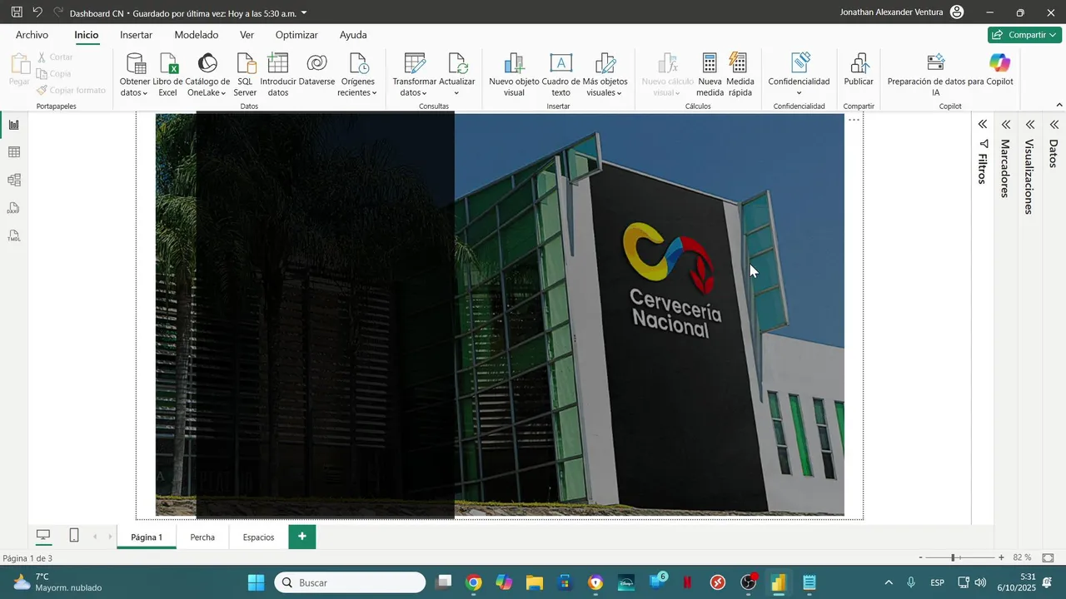The image size is (1066, 599).
Task: Click the 82 % zoom level text
Action: (1022, 557)
